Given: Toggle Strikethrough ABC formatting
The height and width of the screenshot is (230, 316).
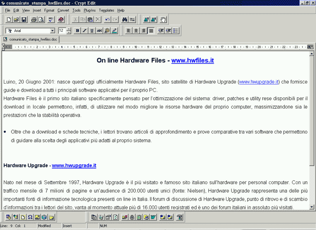Looking at the screenshot, I should pyautogui.click(x=100, y=31).
